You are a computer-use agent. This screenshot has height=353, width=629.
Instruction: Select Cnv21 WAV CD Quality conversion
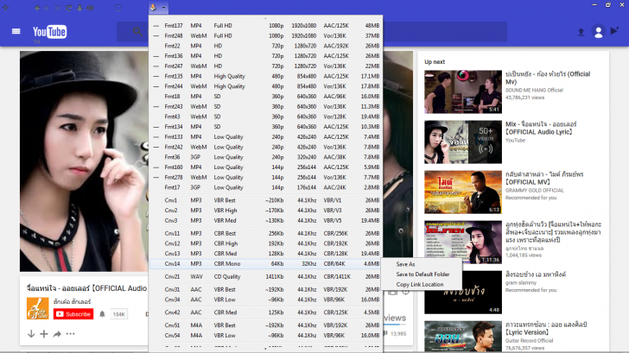point(265,277)
